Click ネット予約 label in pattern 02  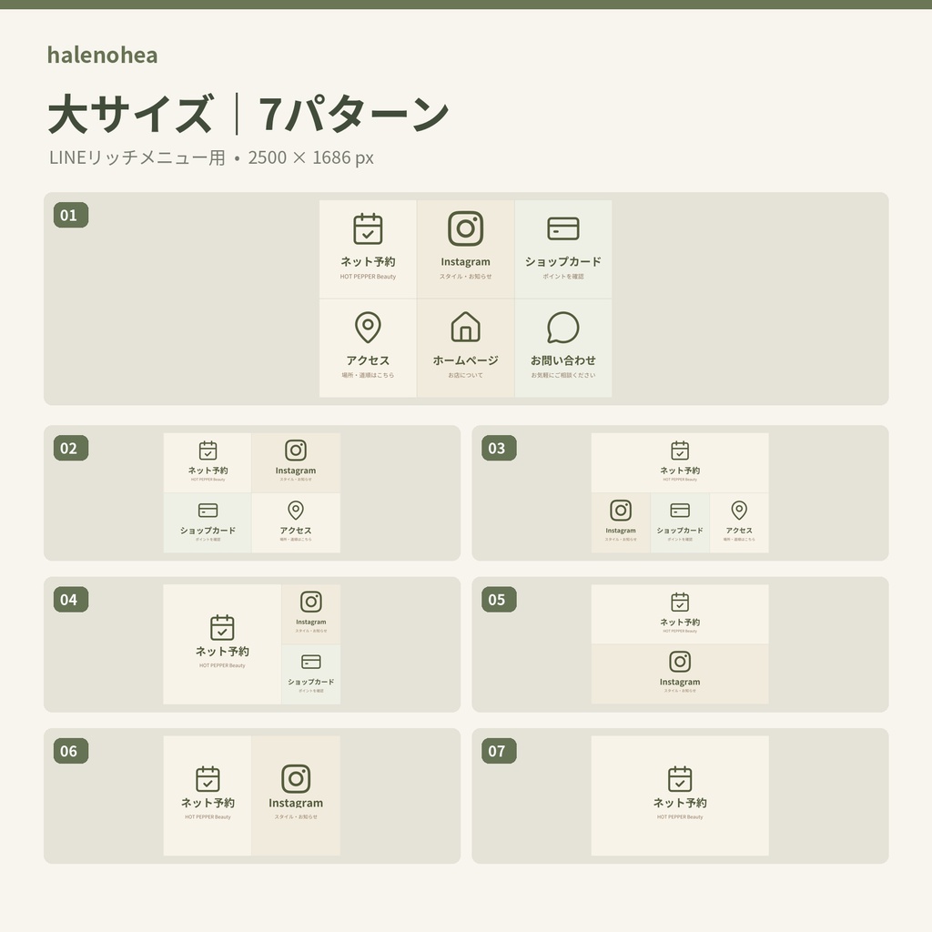pyautogui.click(x=208, y=471)
